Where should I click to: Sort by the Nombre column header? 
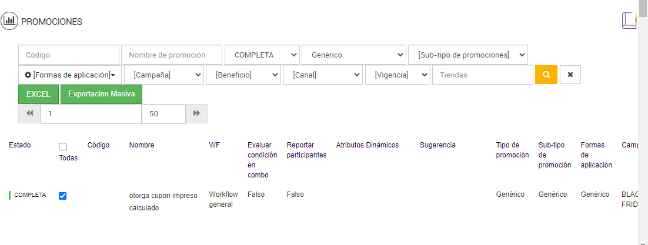click(x=142, y=145)
